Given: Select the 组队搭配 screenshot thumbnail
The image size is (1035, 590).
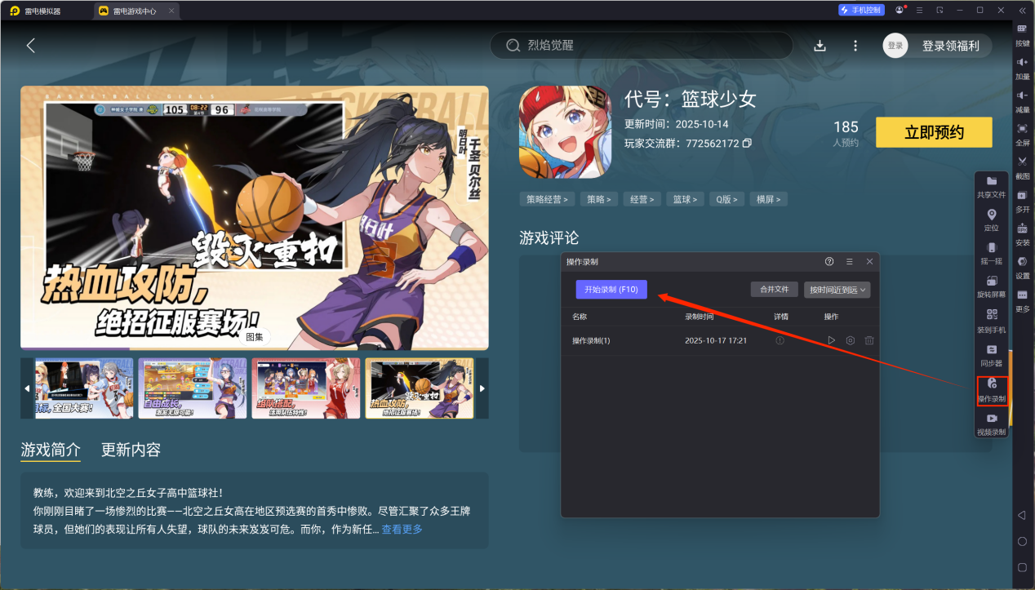Looking at the screenshot, I should [306, 388].
